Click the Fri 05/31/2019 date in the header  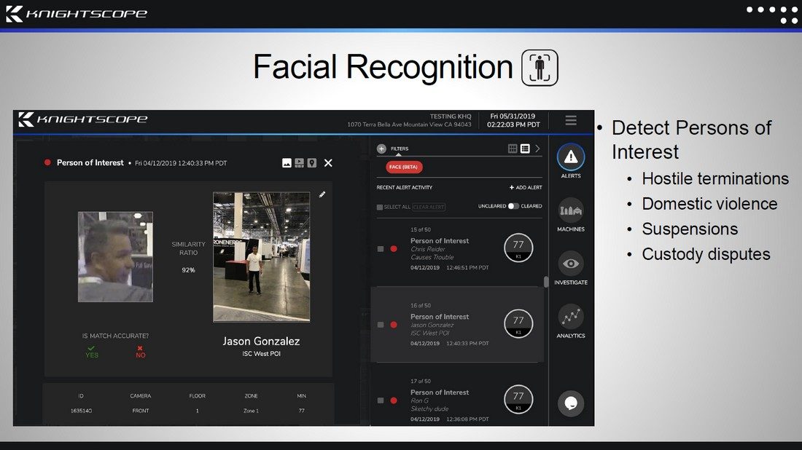click(x=513, y=117)
